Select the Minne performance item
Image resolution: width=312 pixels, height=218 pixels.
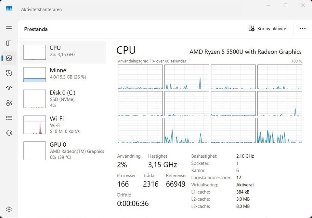coord(63,75)
